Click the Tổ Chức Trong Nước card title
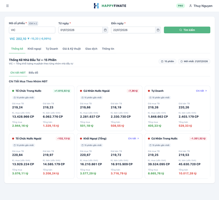 pos(28,91)
